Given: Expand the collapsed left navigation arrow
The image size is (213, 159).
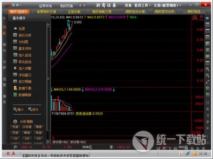Looking at the screenshot, I should [4, 18].
